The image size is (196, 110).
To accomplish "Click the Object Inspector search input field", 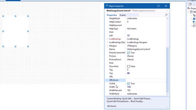I will point(152,15).
